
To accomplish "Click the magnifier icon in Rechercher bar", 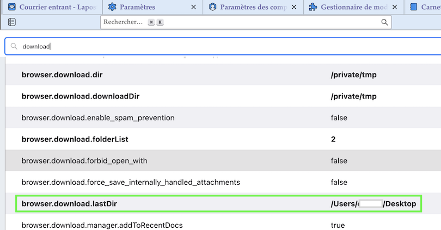I will coord(384,22).
